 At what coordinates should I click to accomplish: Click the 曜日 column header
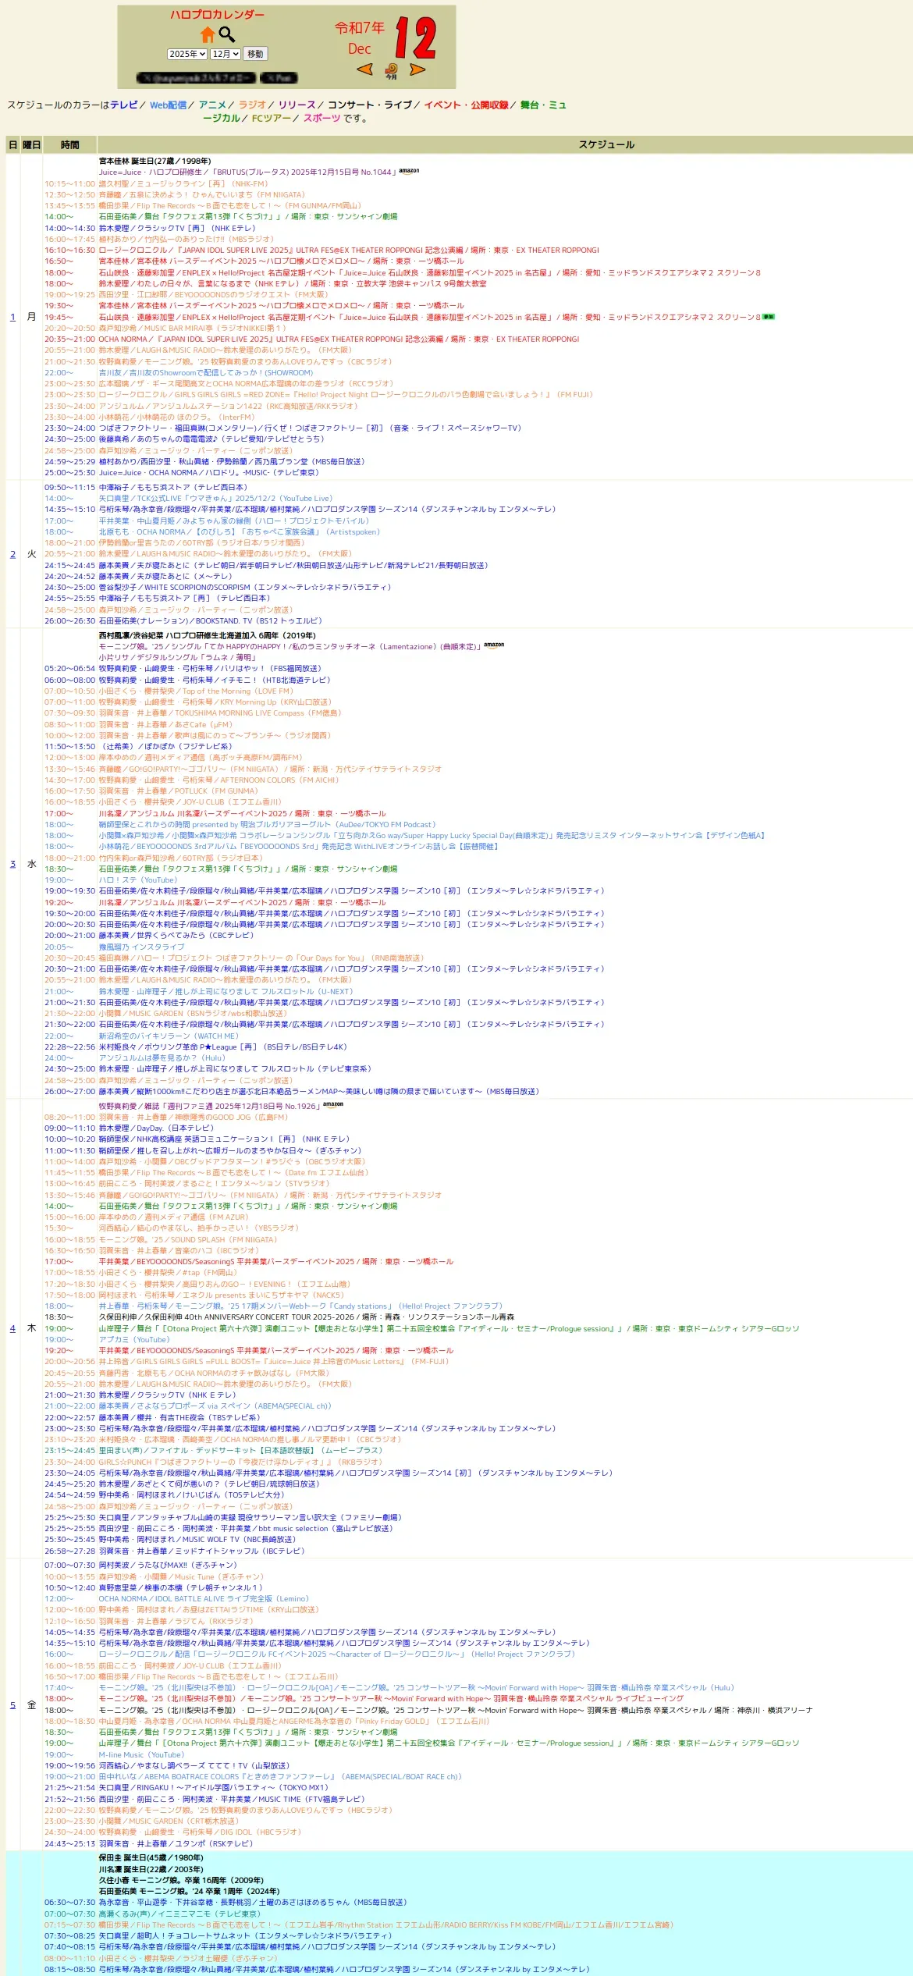(31, 144)
